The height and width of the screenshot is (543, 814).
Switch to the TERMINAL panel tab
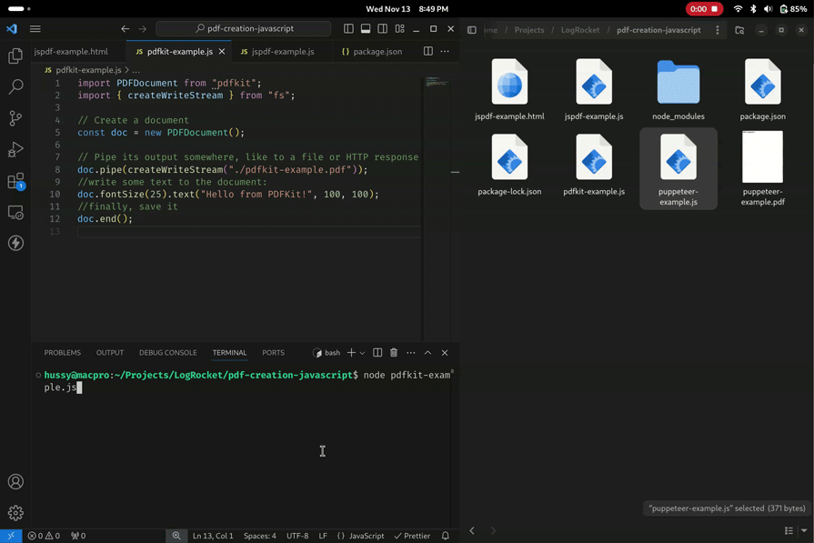[x=229, y=353]
